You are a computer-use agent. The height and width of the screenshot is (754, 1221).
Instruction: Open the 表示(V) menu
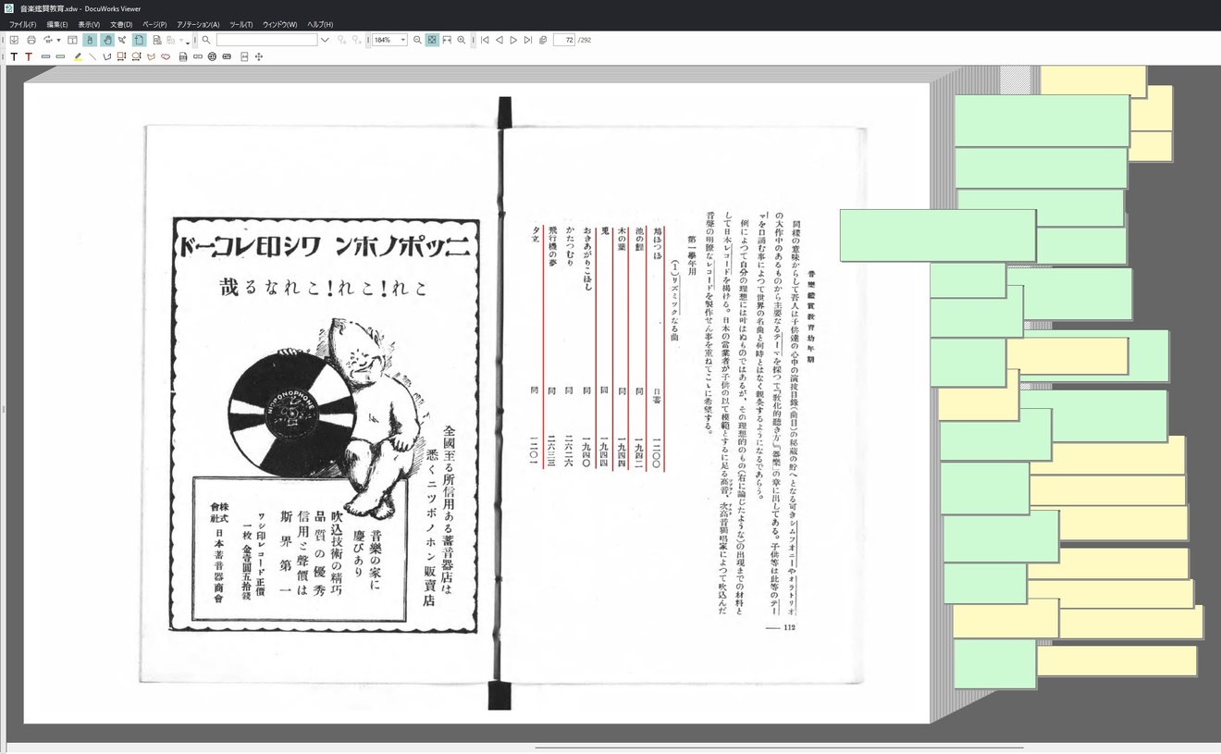(x=89, y=24)
